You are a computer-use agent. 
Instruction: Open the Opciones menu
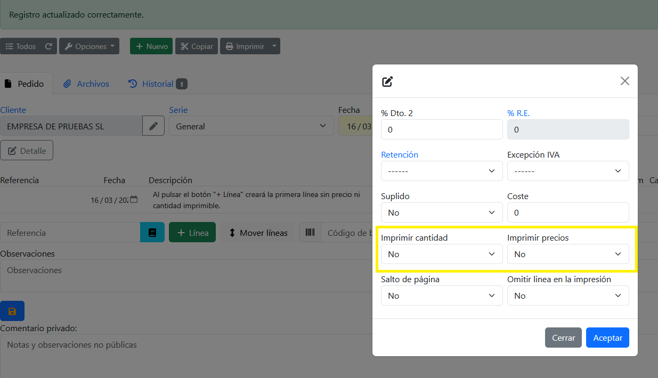pyautogui.click(x=89, y=46)
